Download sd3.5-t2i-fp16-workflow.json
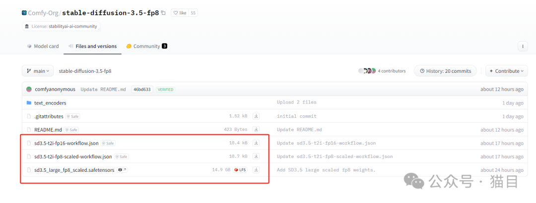The height and width of the screenshot is (203, 536). click(256, 143)
